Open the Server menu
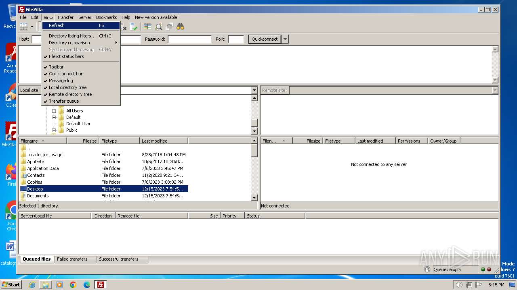517x290 pixels. click(85, 17)
